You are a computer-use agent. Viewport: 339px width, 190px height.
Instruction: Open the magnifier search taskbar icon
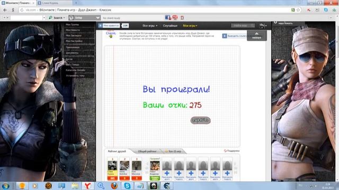coord(101,186)
